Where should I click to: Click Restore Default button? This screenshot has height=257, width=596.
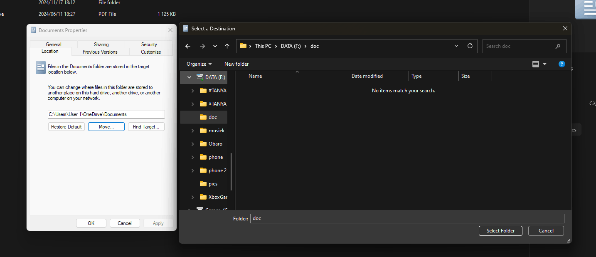(66, 127)
